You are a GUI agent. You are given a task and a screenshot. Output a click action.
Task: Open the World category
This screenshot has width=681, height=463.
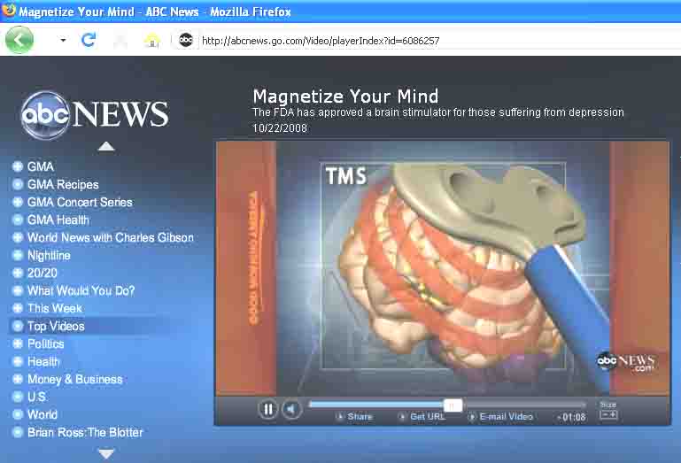pos(43,414)
